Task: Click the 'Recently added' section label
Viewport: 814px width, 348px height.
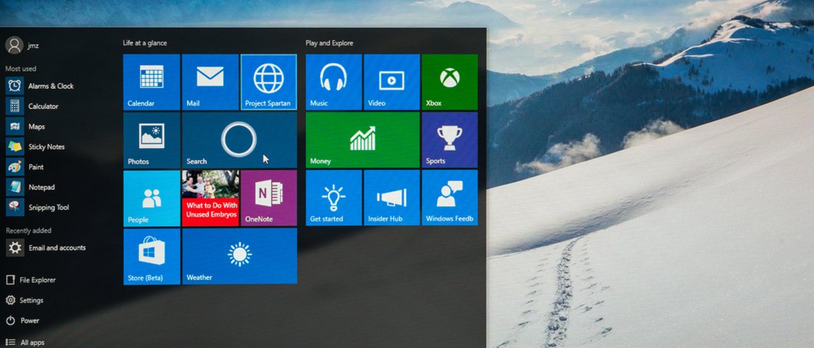Action: click(x=29, y=231)
